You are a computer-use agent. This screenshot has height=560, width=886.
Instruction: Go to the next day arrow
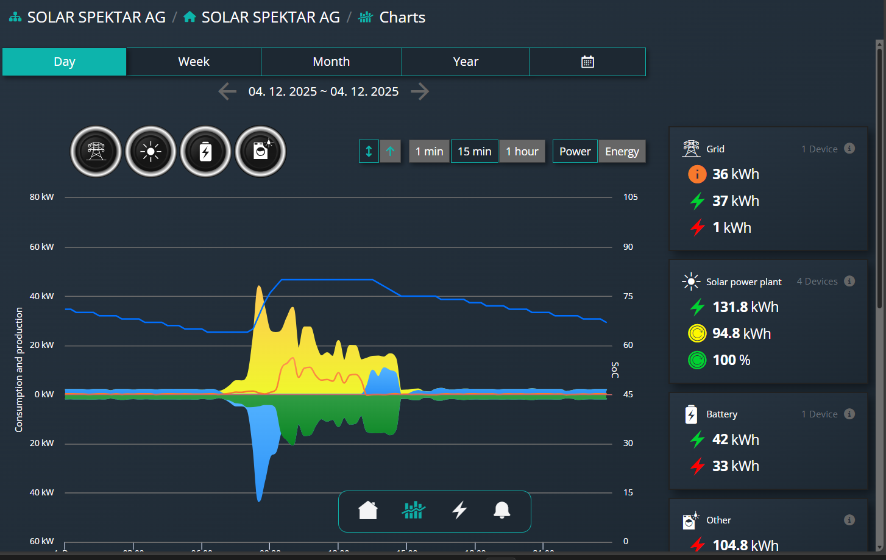(x=420, y=91)
